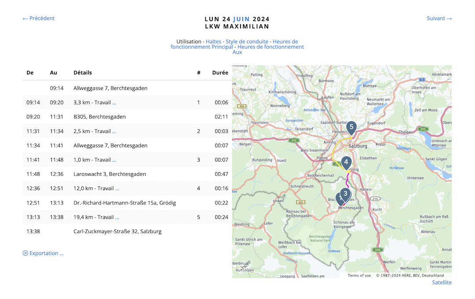Go to next day via Suivant
Image resolution: width=475 pixels, height=299 pixels.
[439, 18]
